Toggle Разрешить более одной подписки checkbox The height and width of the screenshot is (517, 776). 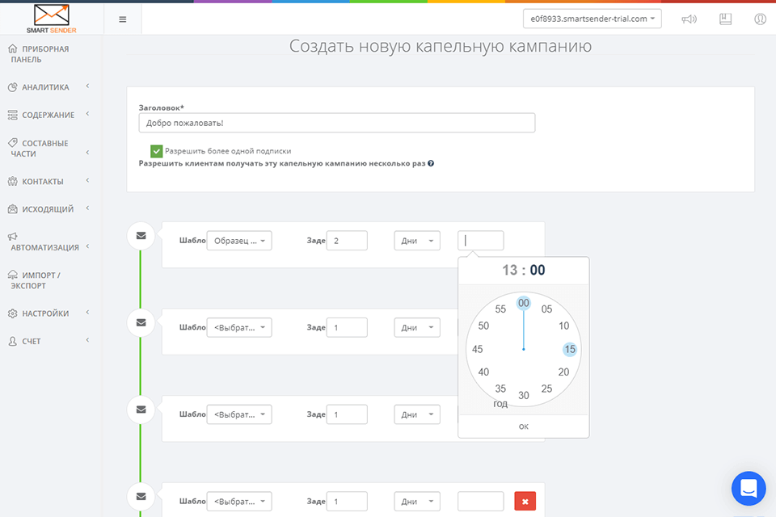coord(156,151)
